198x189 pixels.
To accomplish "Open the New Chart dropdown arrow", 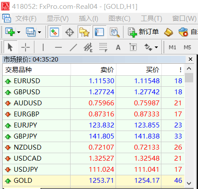I will pyautogui.click(x=19, y=32).
